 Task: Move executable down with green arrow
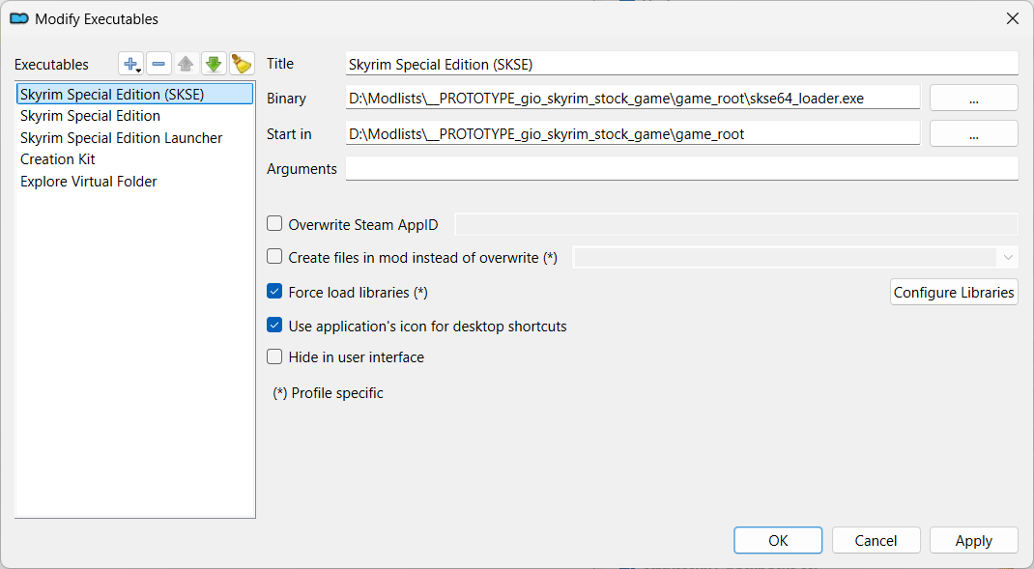coord(214,64)
